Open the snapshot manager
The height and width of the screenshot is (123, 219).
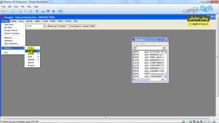point(31,11)
